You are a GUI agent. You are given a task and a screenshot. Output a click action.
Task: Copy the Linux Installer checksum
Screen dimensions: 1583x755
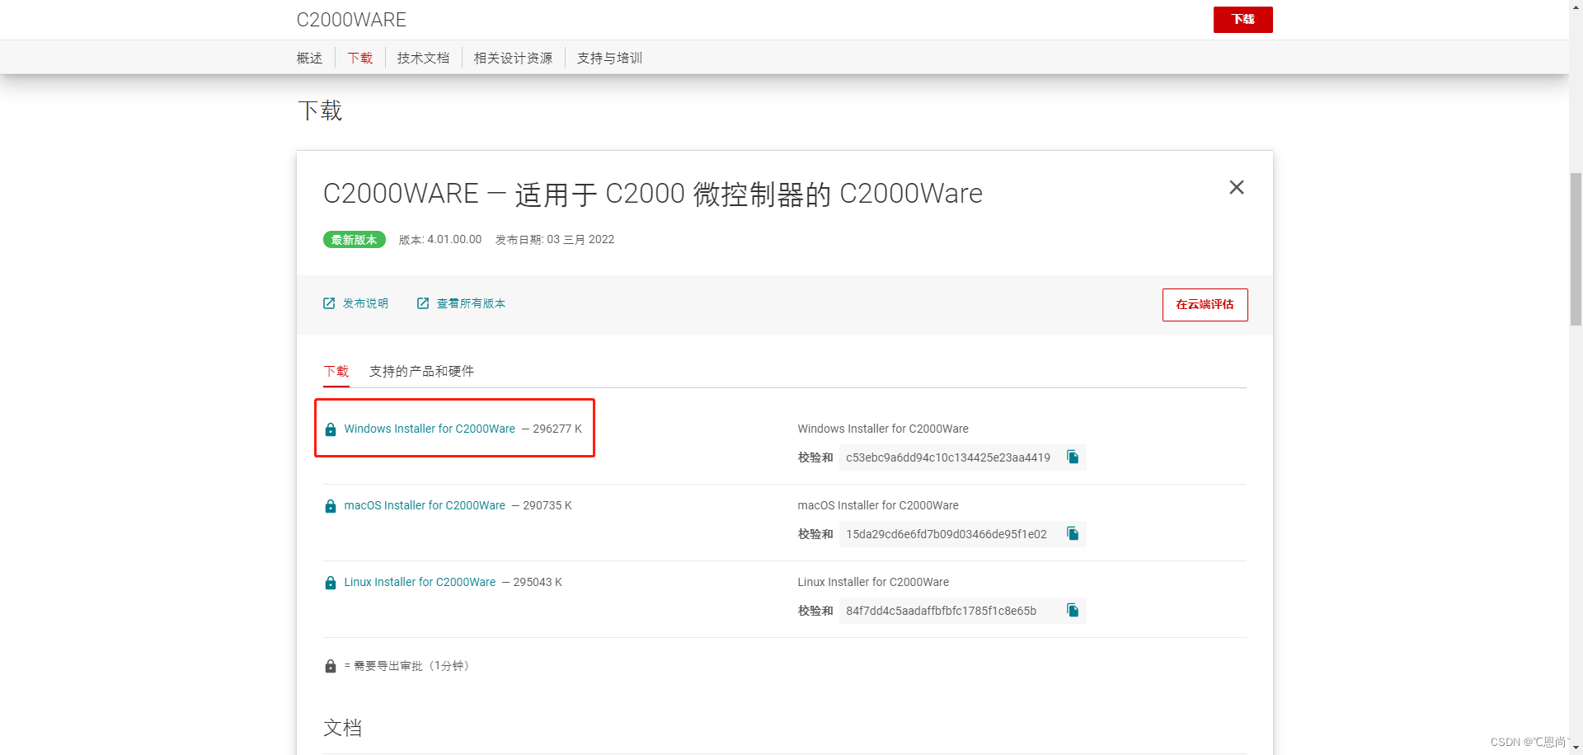pyautogui.click(x=1073, y=610)
